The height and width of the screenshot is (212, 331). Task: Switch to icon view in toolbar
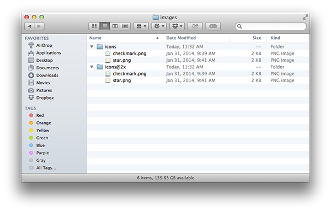coord(94,26)
